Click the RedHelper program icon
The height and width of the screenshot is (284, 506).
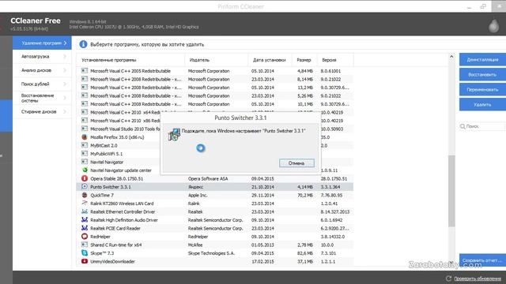tap(85, 237)
